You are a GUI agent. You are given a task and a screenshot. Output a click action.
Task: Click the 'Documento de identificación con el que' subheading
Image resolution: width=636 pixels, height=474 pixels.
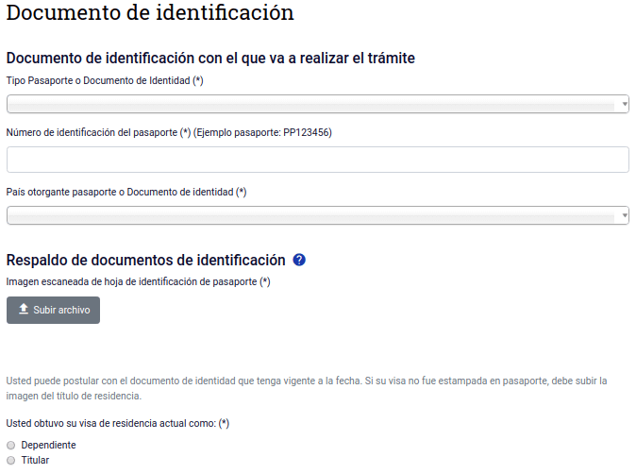210,58
